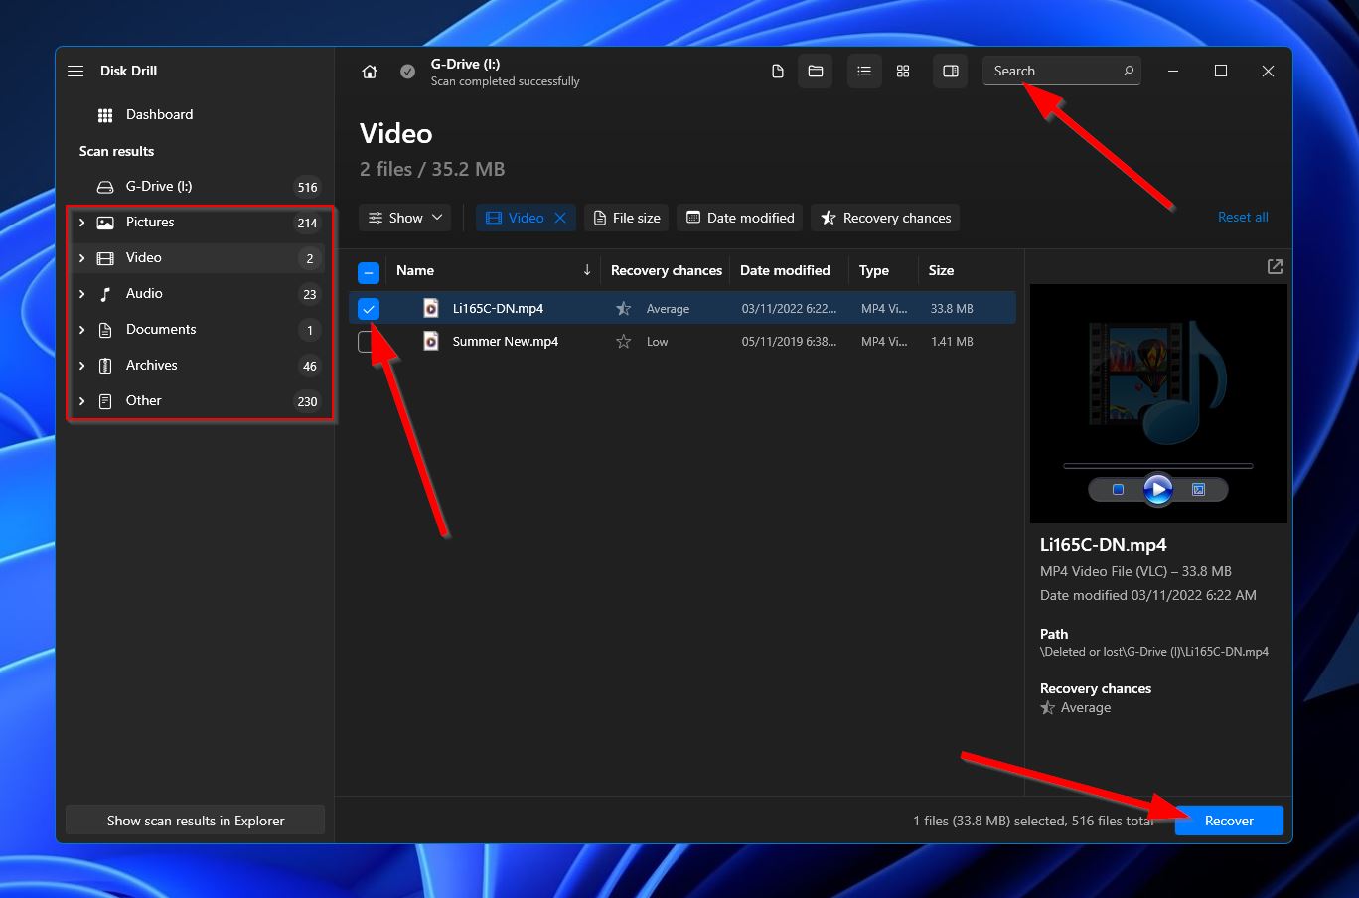
Task: Sort by the Size column header
Action: click(x=941, y=270)
